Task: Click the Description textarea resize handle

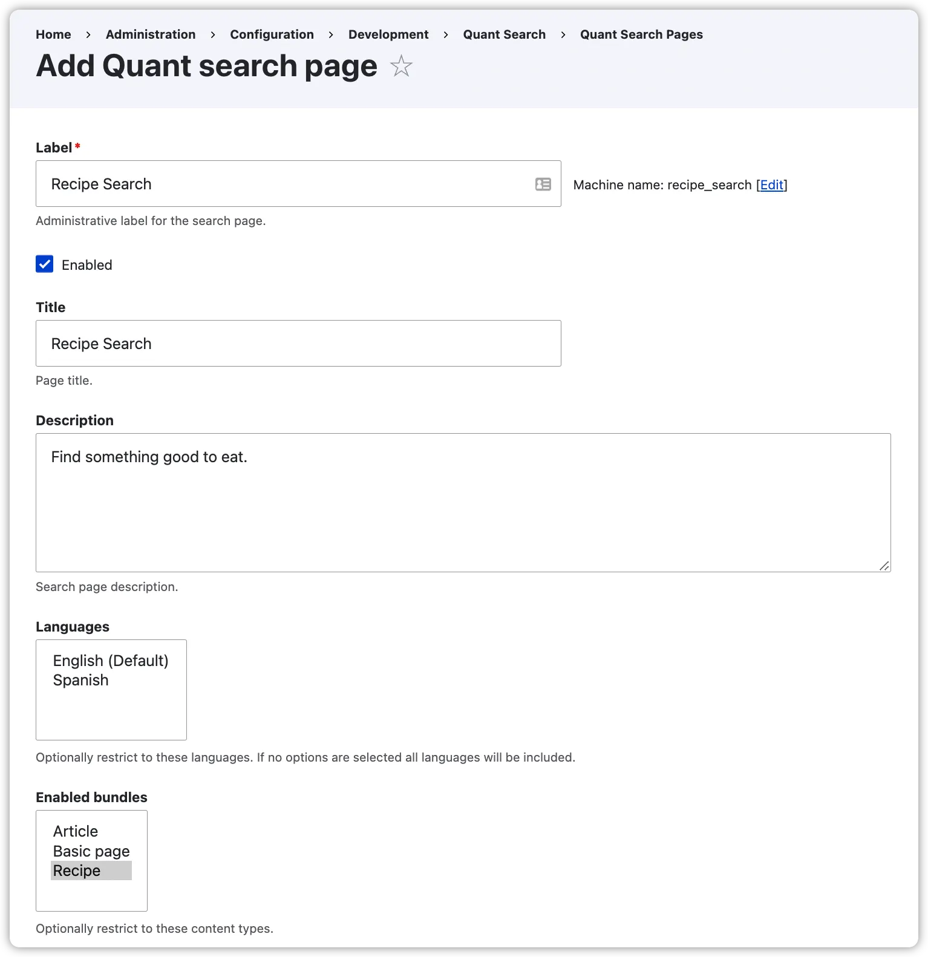Action: (x=885, y=566)
